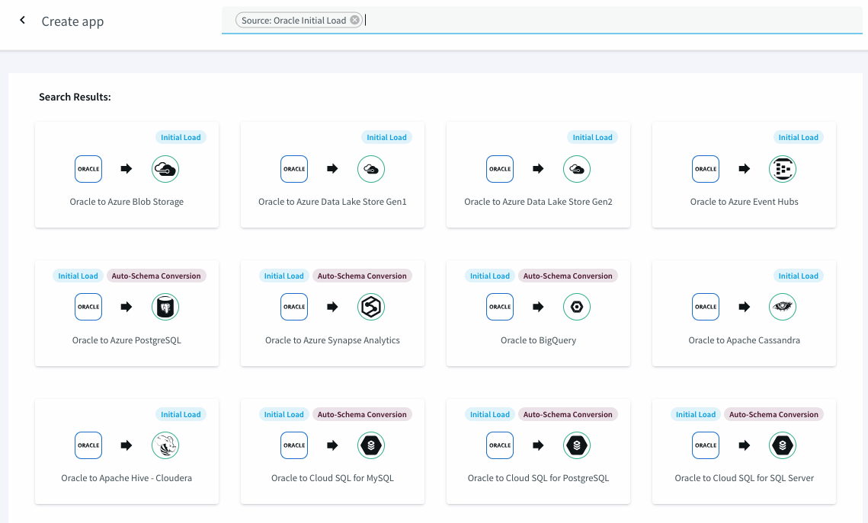Screen dimensions: 868x523
Task: Select the Azure Blob Storage target icon
Action: coord(165,168)
